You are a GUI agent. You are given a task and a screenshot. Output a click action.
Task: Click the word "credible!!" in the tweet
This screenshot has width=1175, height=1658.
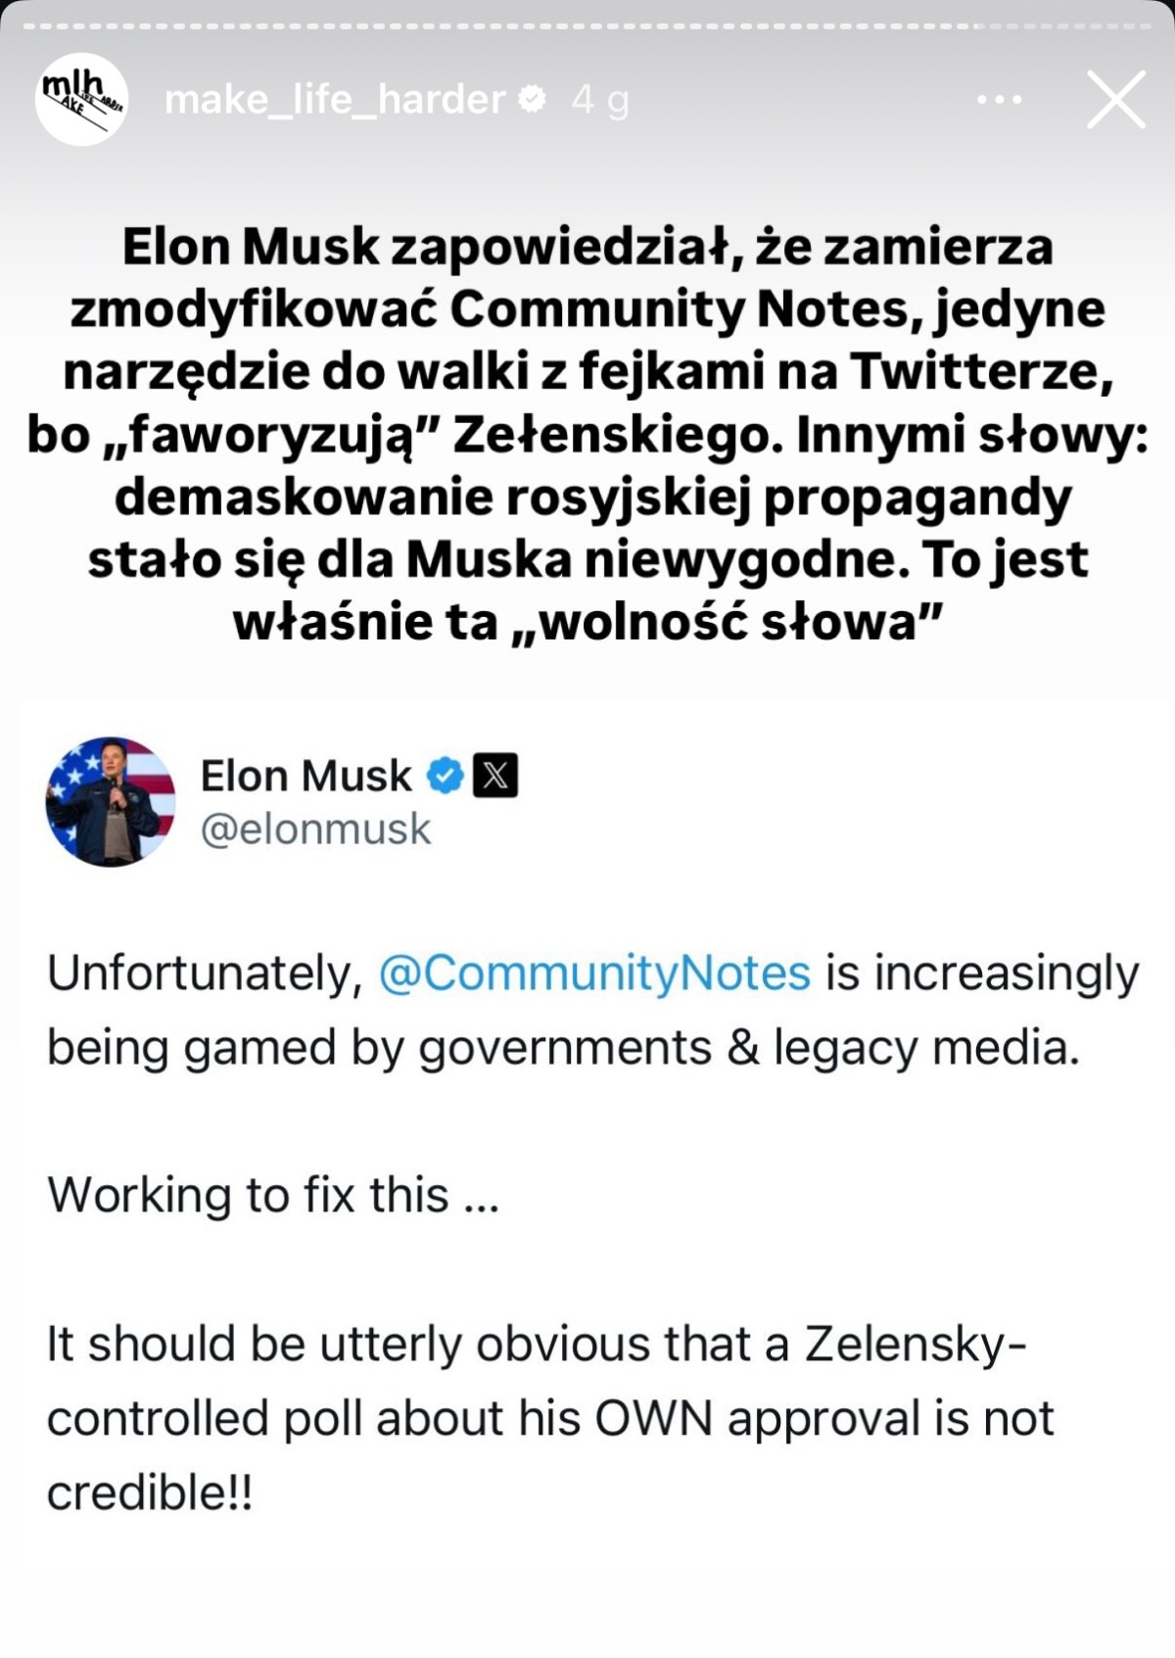click(150, 1492)
